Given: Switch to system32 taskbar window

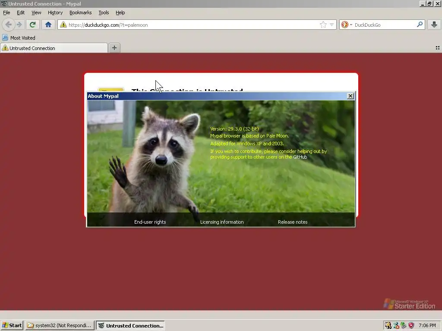Looking at the screenshot, I should 60,326.
